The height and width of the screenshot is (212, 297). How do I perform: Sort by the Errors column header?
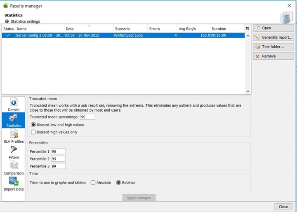162,29
